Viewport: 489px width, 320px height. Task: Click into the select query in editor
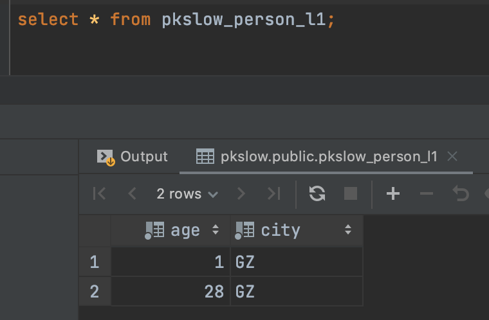(176, 19)
